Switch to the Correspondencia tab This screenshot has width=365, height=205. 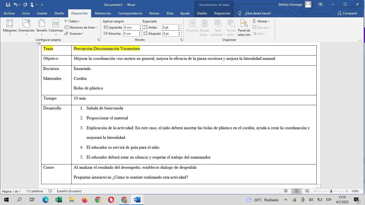pyautogui.click(x=130, y=13)
